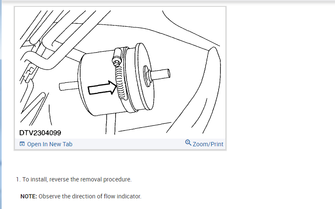This screenshot has height=209, width=335.
Task: Select the Zoom/Print link text
Action: tap(208, 144)
